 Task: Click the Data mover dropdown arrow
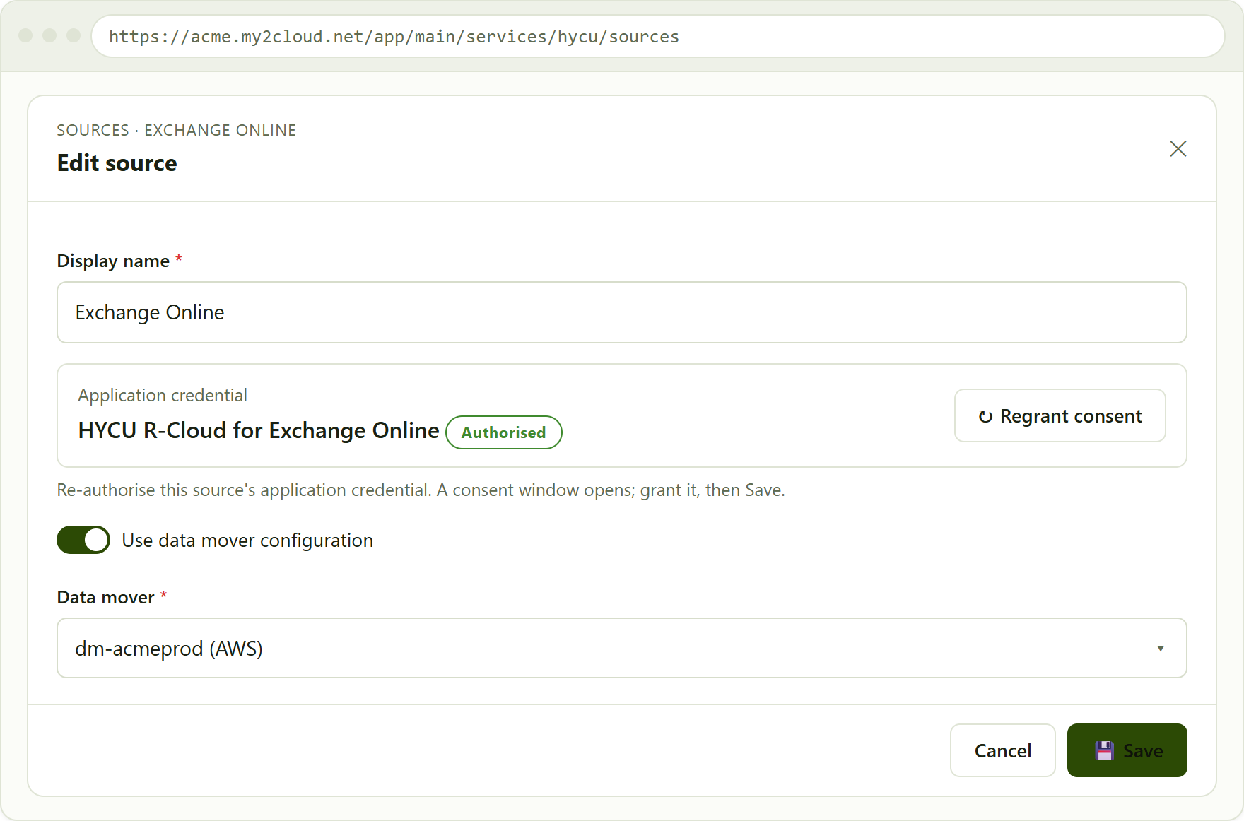(x=1160, y=648)
